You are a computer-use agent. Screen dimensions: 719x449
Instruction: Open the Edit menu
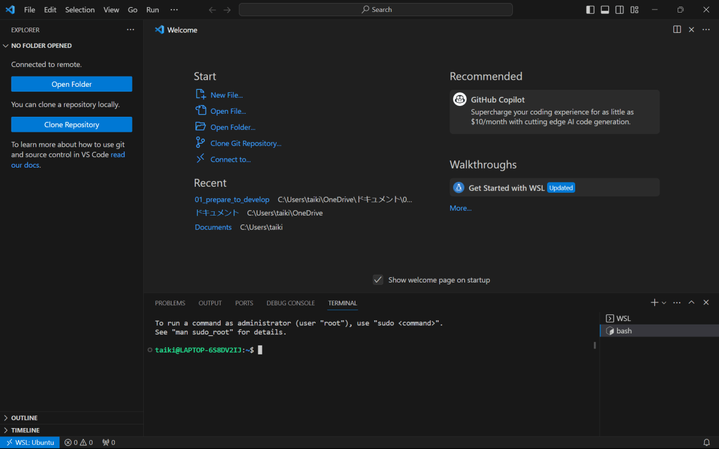coord(50,10)
